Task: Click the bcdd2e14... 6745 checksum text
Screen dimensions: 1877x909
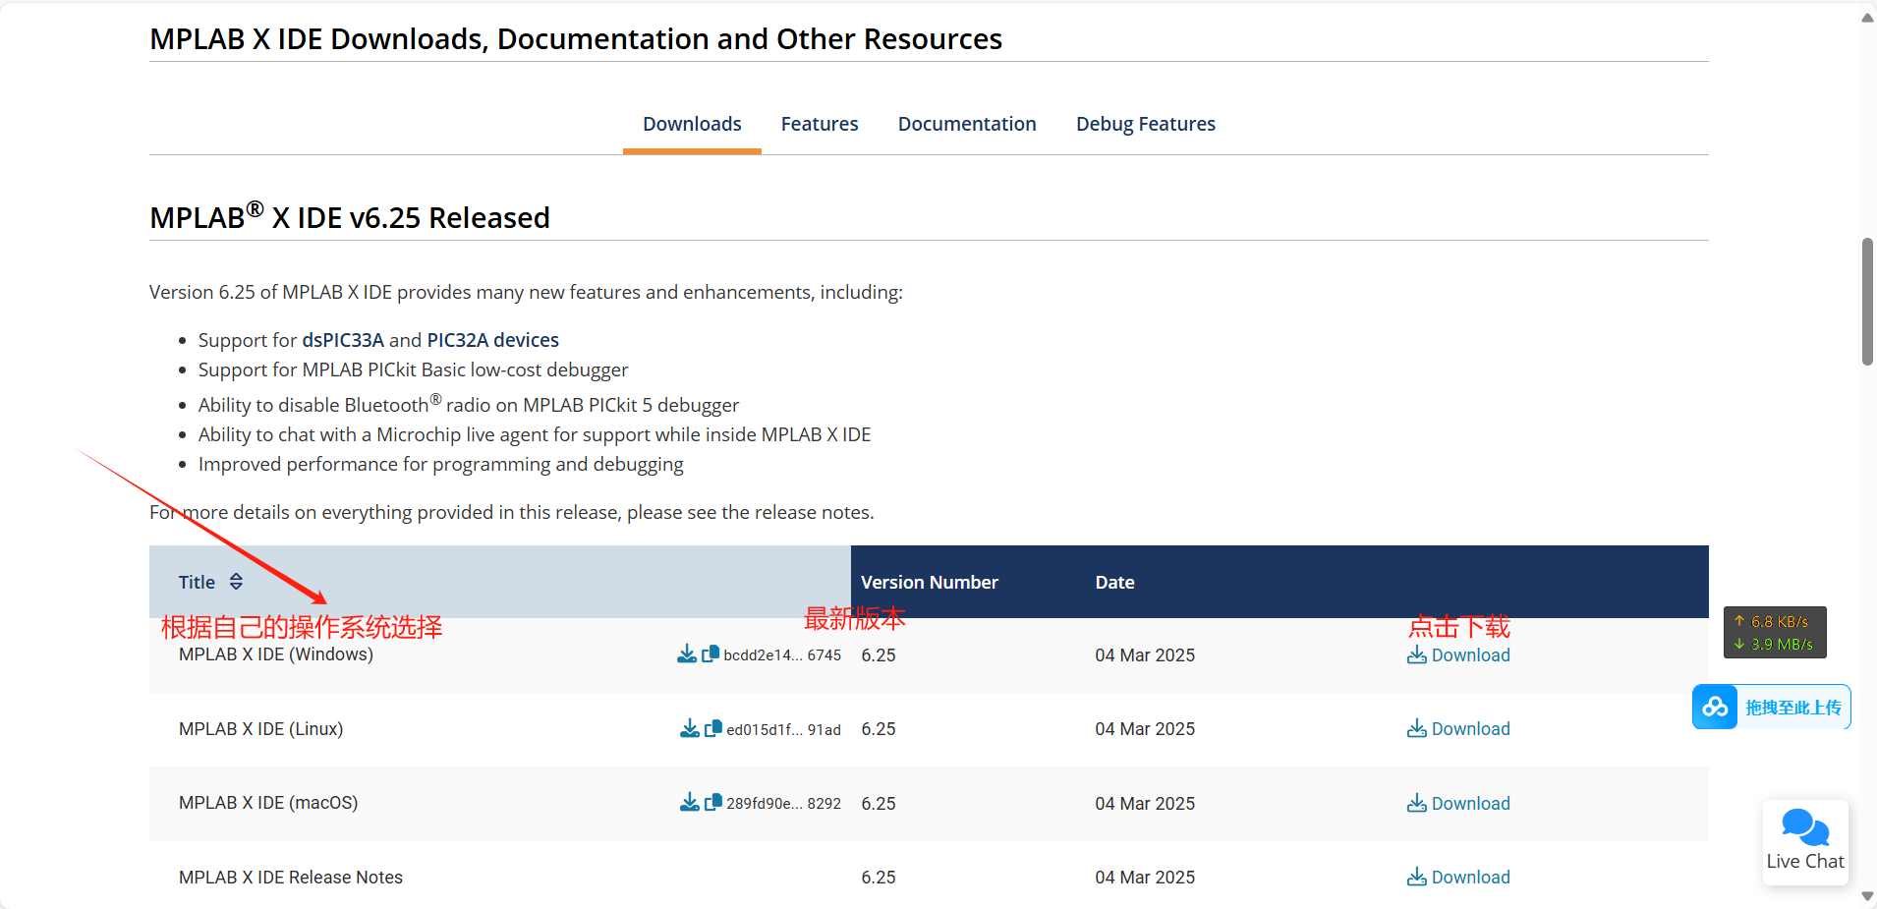Action: tap(782, 655)
